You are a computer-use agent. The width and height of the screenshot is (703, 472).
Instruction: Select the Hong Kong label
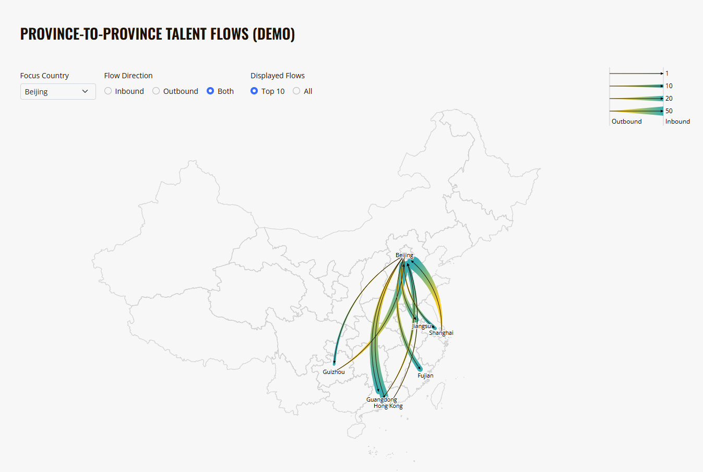[x=388, y=406]
